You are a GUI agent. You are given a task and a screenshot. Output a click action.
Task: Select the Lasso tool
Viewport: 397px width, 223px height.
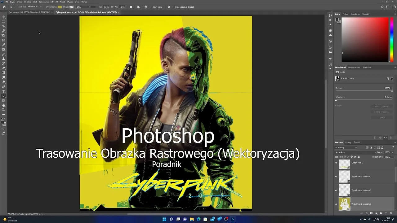click(x=4, y=26)
